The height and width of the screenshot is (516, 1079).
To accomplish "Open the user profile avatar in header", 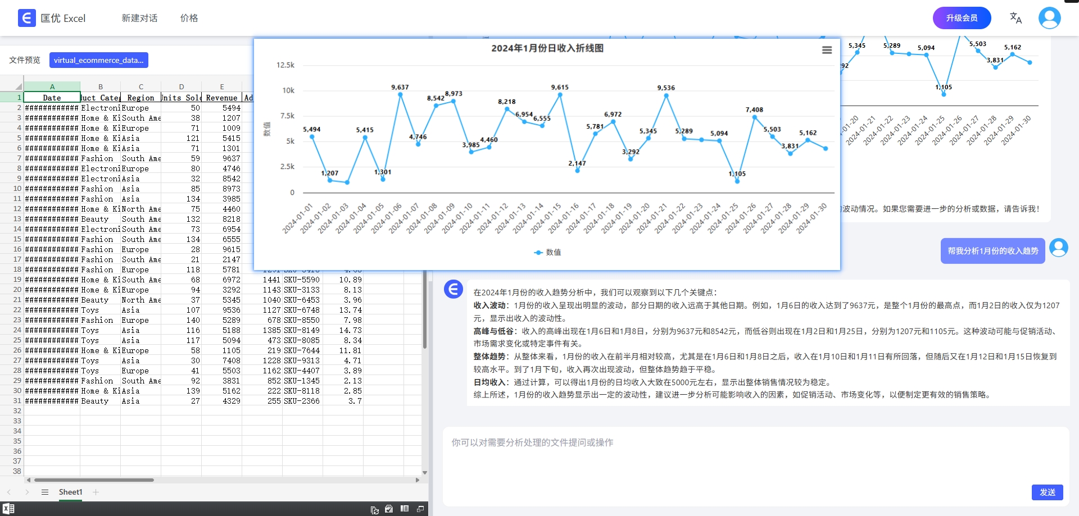I will click(1049, 18).
